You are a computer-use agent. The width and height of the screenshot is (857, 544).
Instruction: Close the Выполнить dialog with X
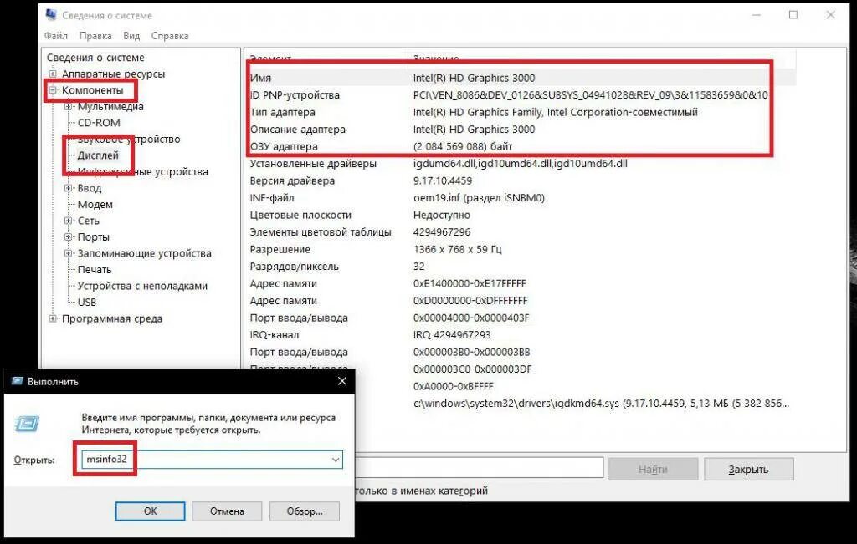pyautogui.click(x=342, y=381)
